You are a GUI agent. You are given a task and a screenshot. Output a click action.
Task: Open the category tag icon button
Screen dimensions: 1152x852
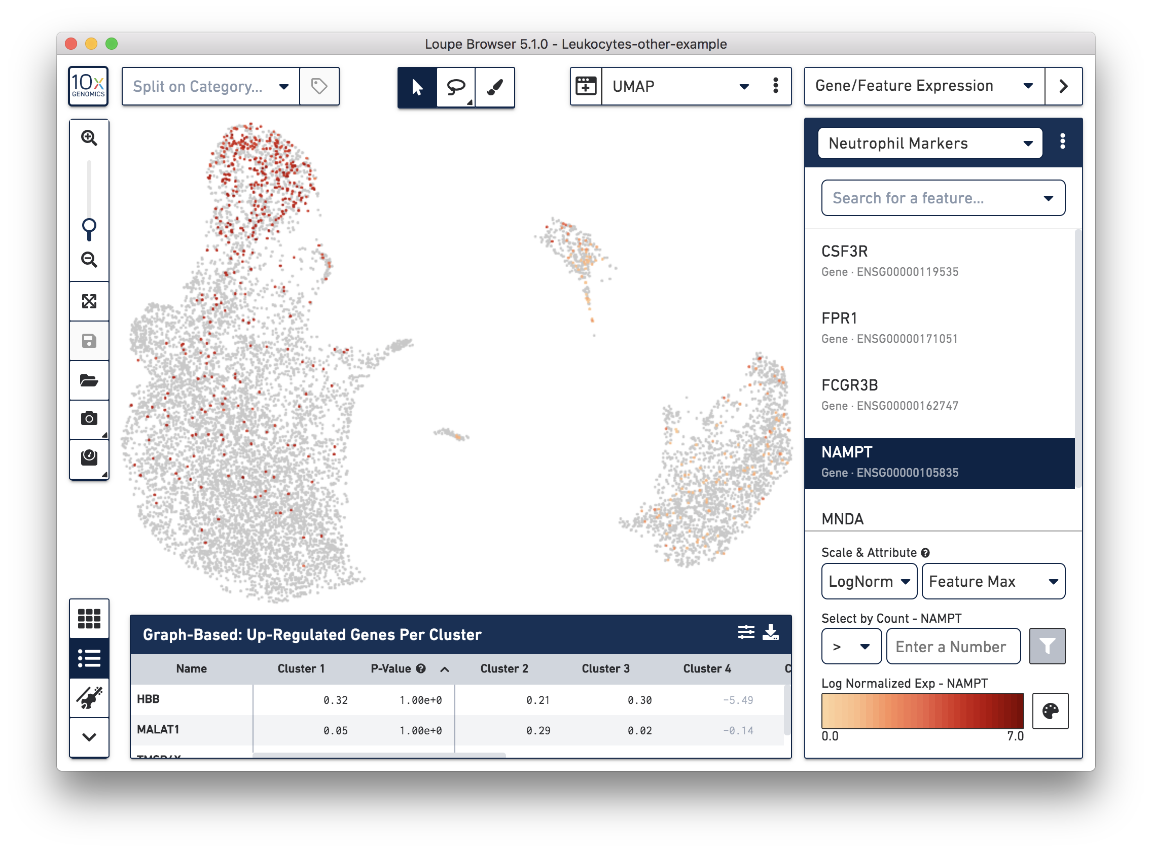pyautogui.click(x=319, y=86)
